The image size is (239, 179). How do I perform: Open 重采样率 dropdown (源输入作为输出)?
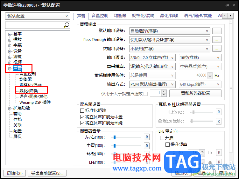tap(152, 66)
